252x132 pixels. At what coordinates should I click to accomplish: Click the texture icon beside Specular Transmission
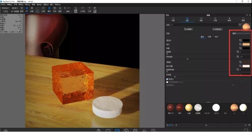coord(240,66)
